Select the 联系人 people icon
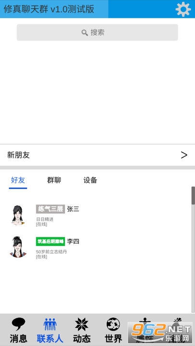The width and height of the screenshot is (195, 346). (50, 324)
